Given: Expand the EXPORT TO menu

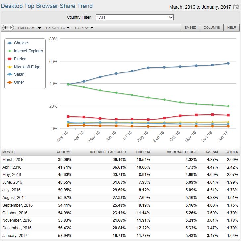Looking at the screenshot, I should 58,28.
